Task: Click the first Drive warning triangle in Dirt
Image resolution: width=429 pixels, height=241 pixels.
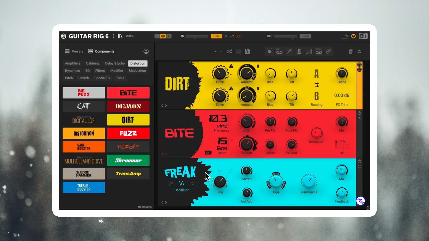Action: coord(231,66)
